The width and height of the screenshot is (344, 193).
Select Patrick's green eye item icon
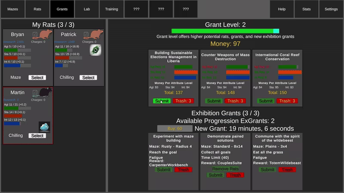[x=95, y=50]
